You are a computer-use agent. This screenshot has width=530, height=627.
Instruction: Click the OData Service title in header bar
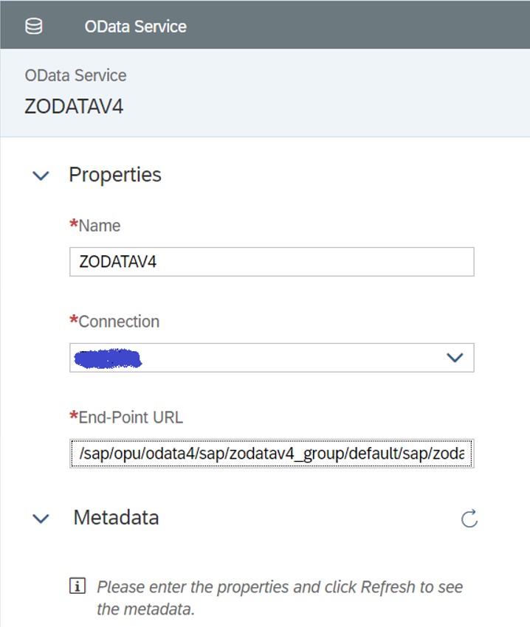point(135,27)
